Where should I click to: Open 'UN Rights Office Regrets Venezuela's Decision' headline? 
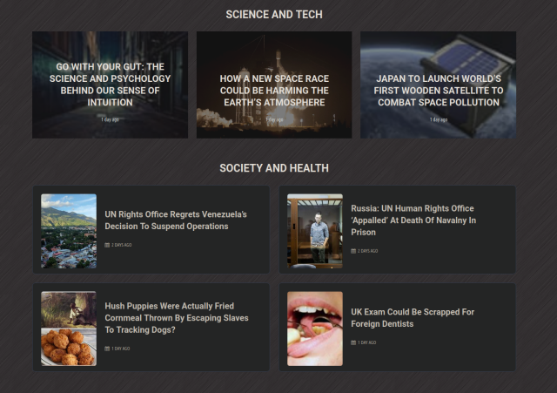pos(176,220)
